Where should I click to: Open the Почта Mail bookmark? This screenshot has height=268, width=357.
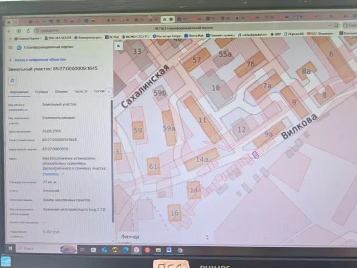[x=194, y=36]
